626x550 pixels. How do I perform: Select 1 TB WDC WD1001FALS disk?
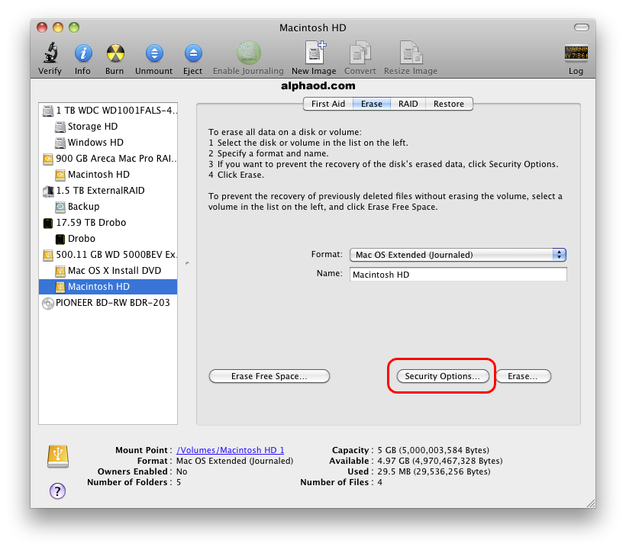(108, 111)
